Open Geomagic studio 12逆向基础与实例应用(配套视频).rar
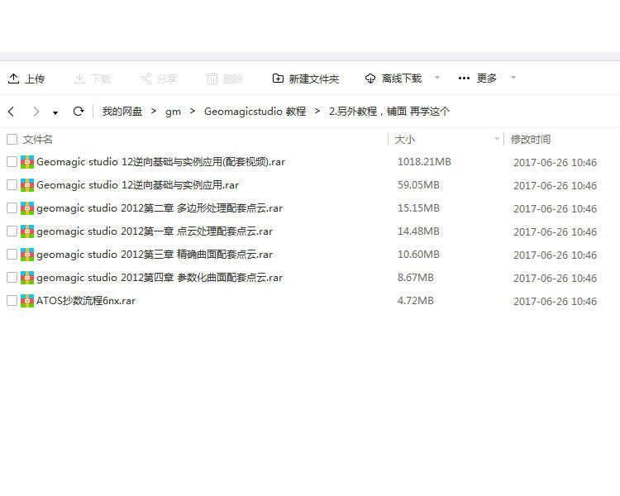The image size is (620, 496). pos(160,162)
